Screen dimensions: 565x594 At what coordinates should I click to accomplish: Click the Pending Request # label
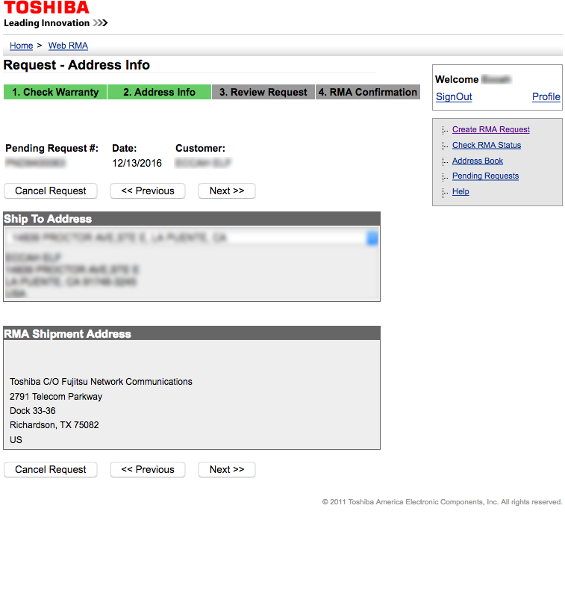click(51, 148)
